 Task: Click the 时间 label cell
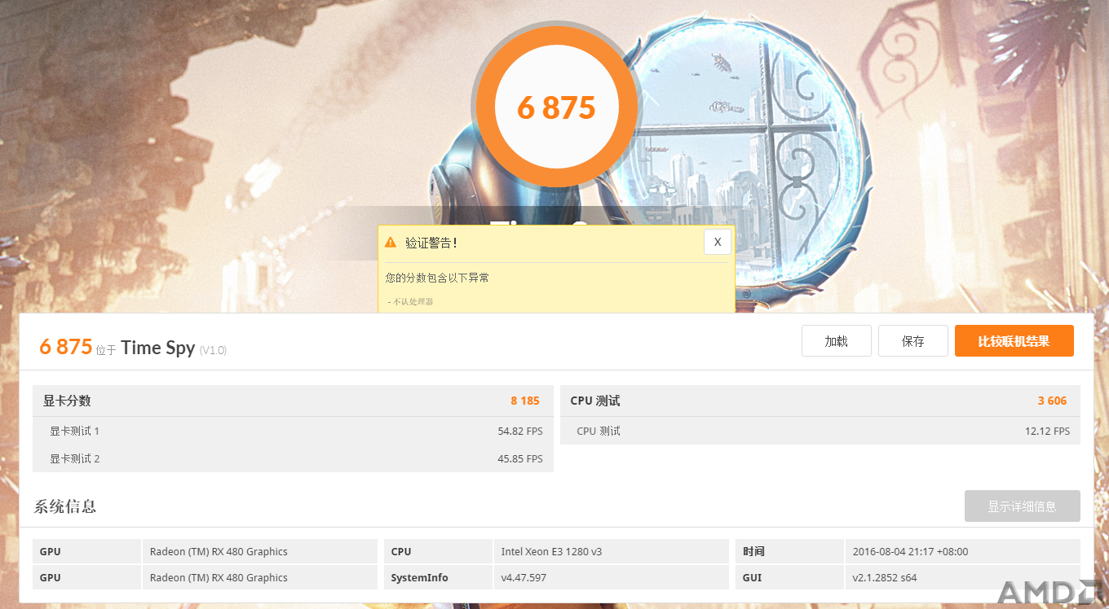point(789,551)
